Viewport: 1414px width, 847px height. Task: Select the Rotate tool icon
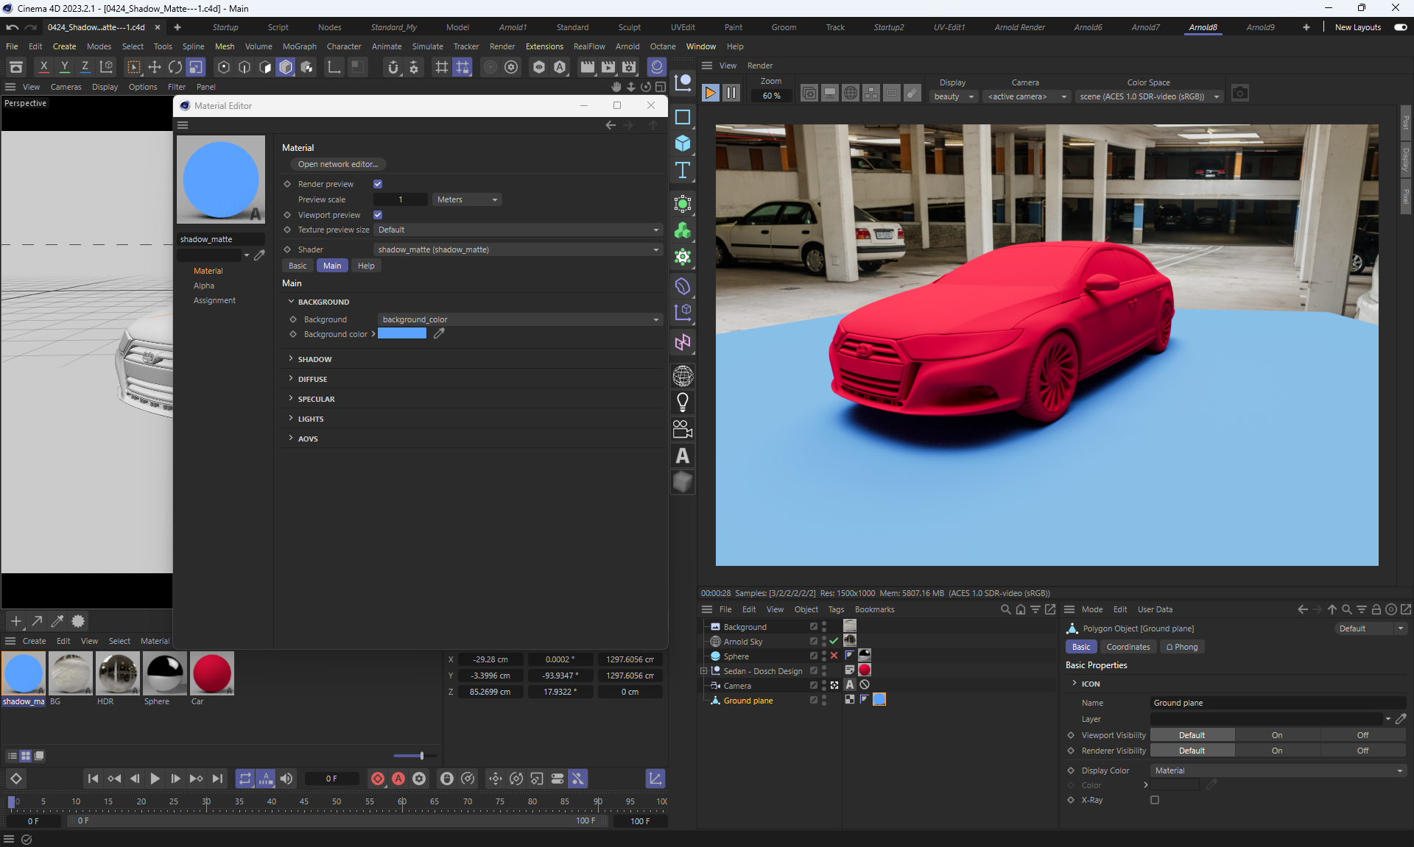[x=175, y=67]
